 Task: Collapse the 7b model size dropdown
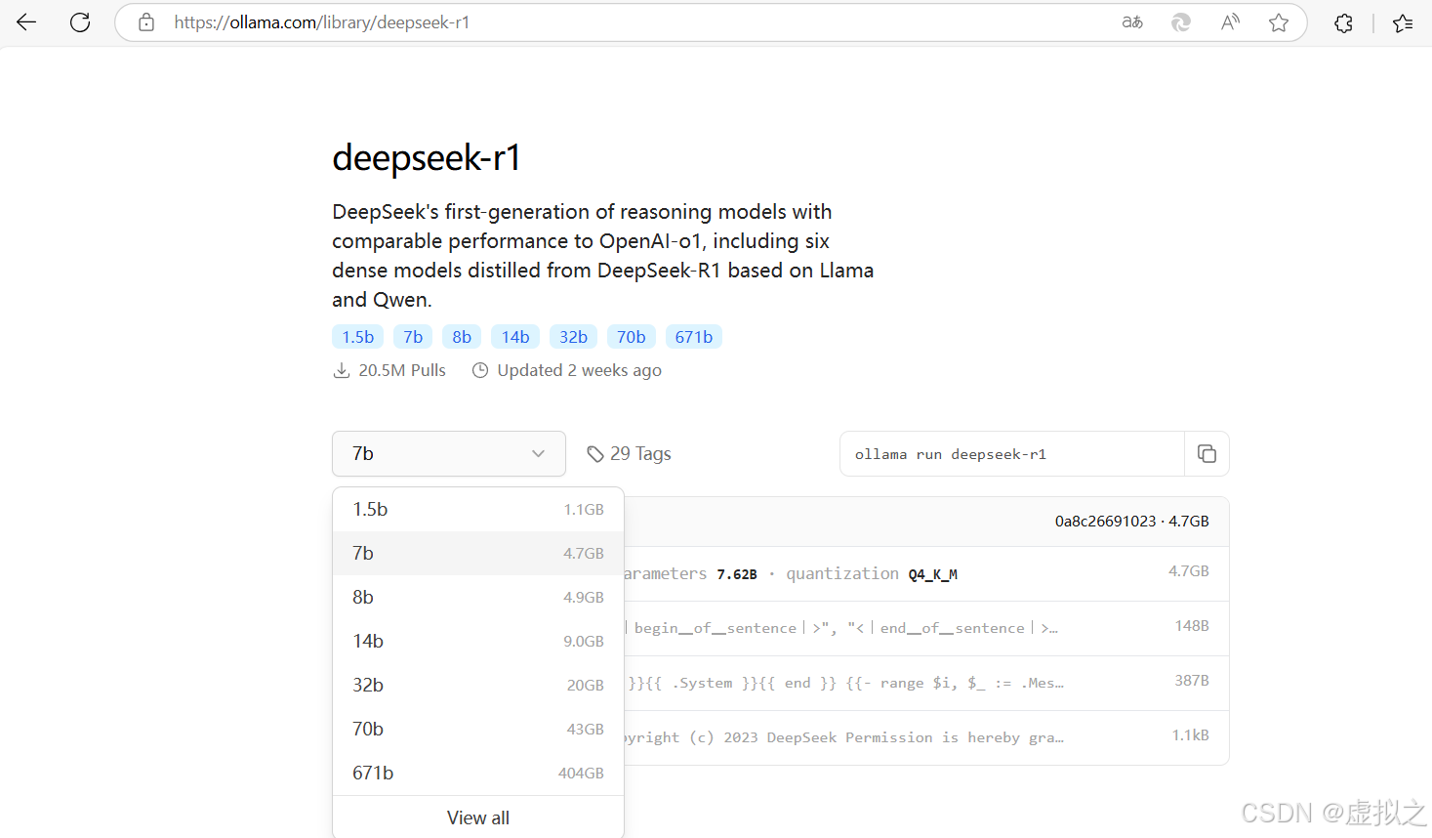click(x=449, y=453)
